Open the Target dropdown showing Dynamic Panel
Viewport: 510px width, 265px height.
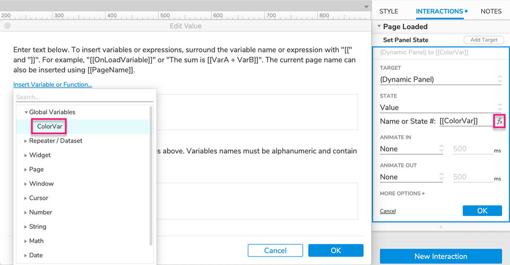[440, 79]
